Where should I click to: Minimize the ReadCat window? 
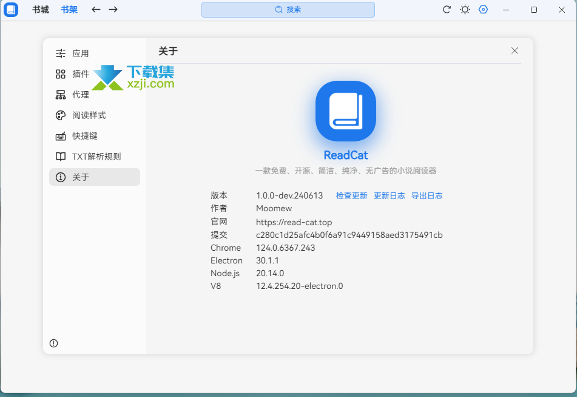506,10
